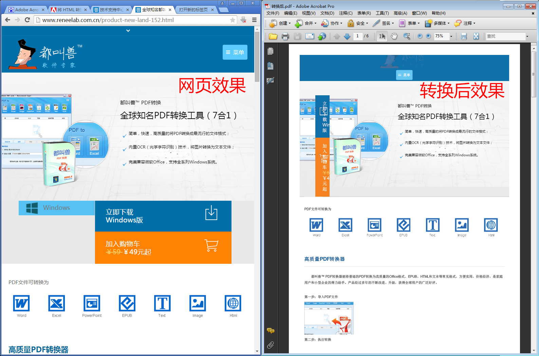Click the Fit one full page icon
Image resolution: width=539 pixels, height=356 pixels.
(476, 36)
